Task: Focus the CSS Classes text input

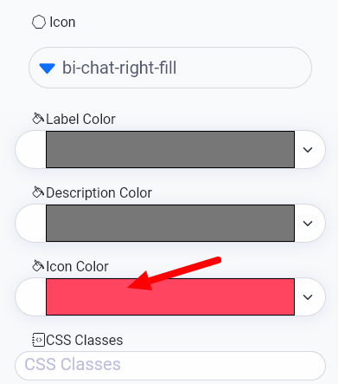Action: pyautogui.click(x=170, y=366)
